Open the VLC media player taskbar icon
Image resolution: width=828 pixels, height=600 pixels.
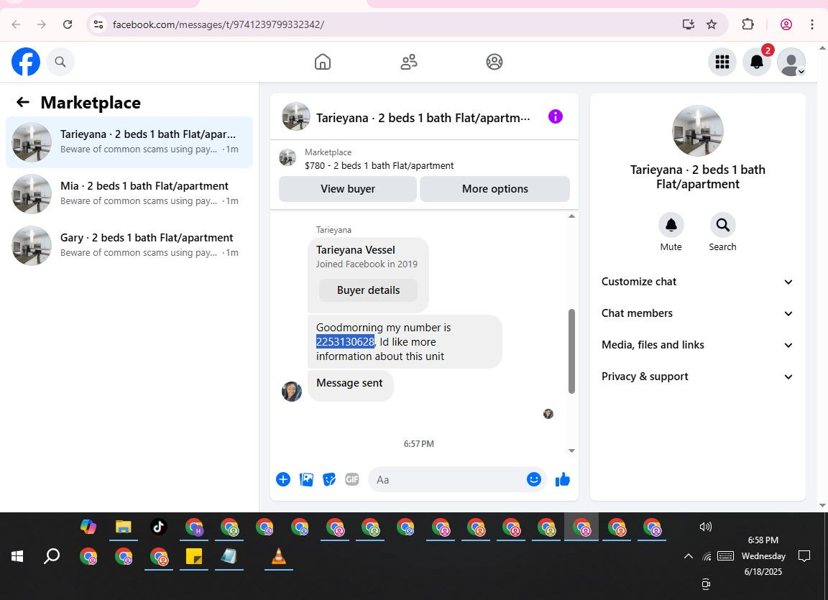[278, 556]
